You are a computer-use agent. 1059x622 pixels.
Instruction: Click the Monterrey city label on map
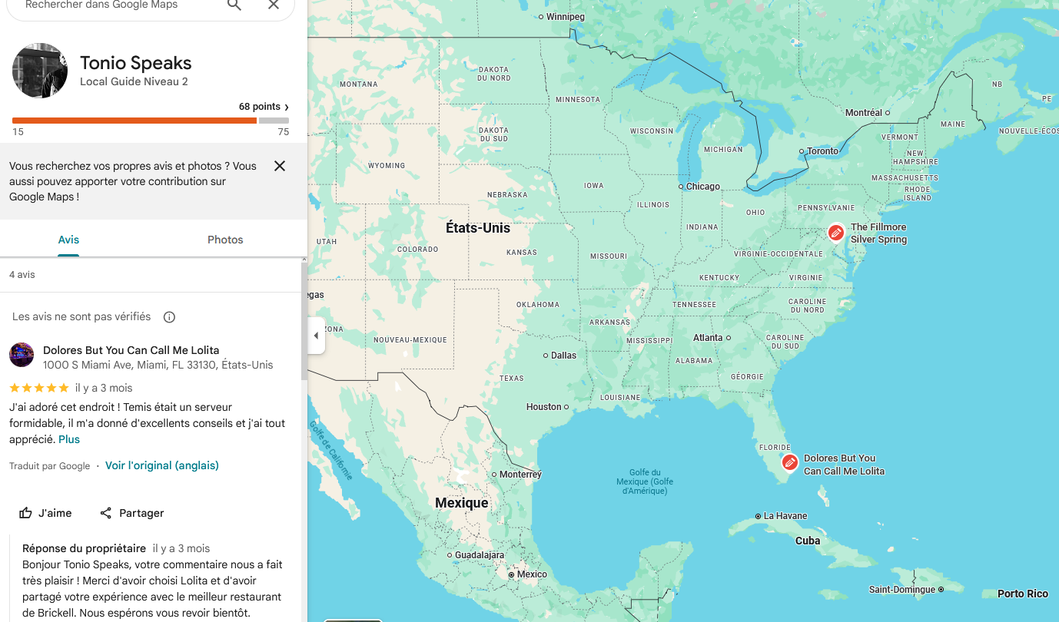click(520, 475)
